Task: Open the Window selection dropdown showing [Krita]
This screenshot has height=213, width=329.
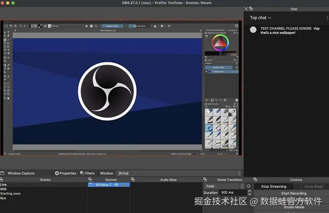Action: click(178, 173)
